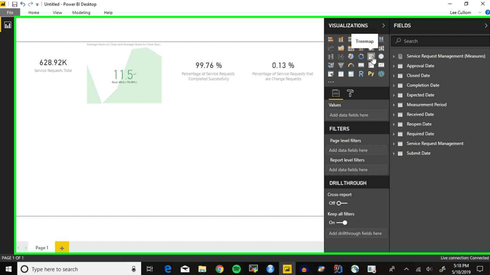The image size is (490, 275).
Task: Select the Stacked bar chart visualization
Action: (x=331, y=39)
